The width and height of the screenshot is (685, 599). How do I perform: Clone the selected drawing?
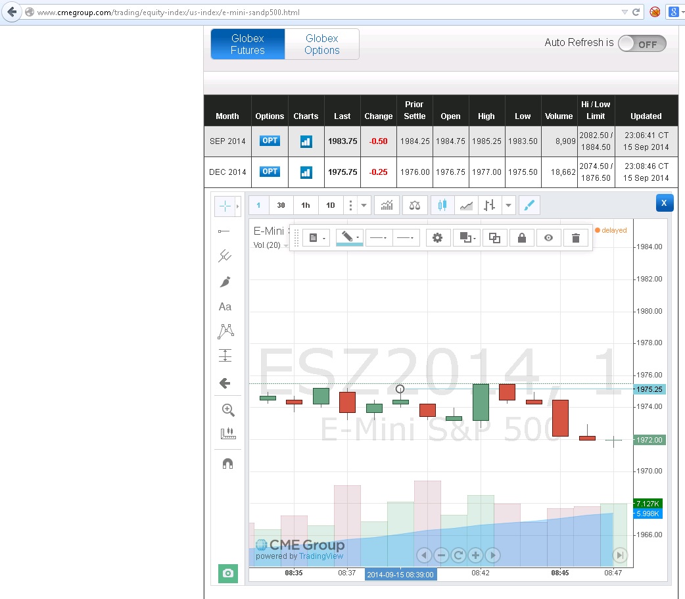tap(494, 238)
